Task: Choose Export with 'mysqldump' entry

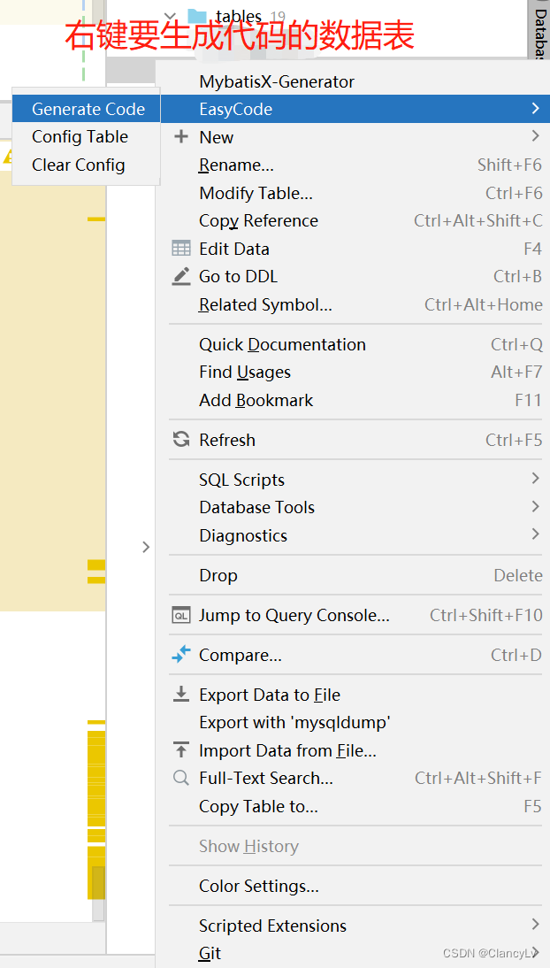Action: (x=355, y=722)
